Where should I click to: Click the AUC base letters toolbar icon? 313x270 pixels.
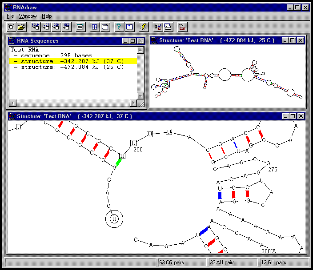(158, 27)
